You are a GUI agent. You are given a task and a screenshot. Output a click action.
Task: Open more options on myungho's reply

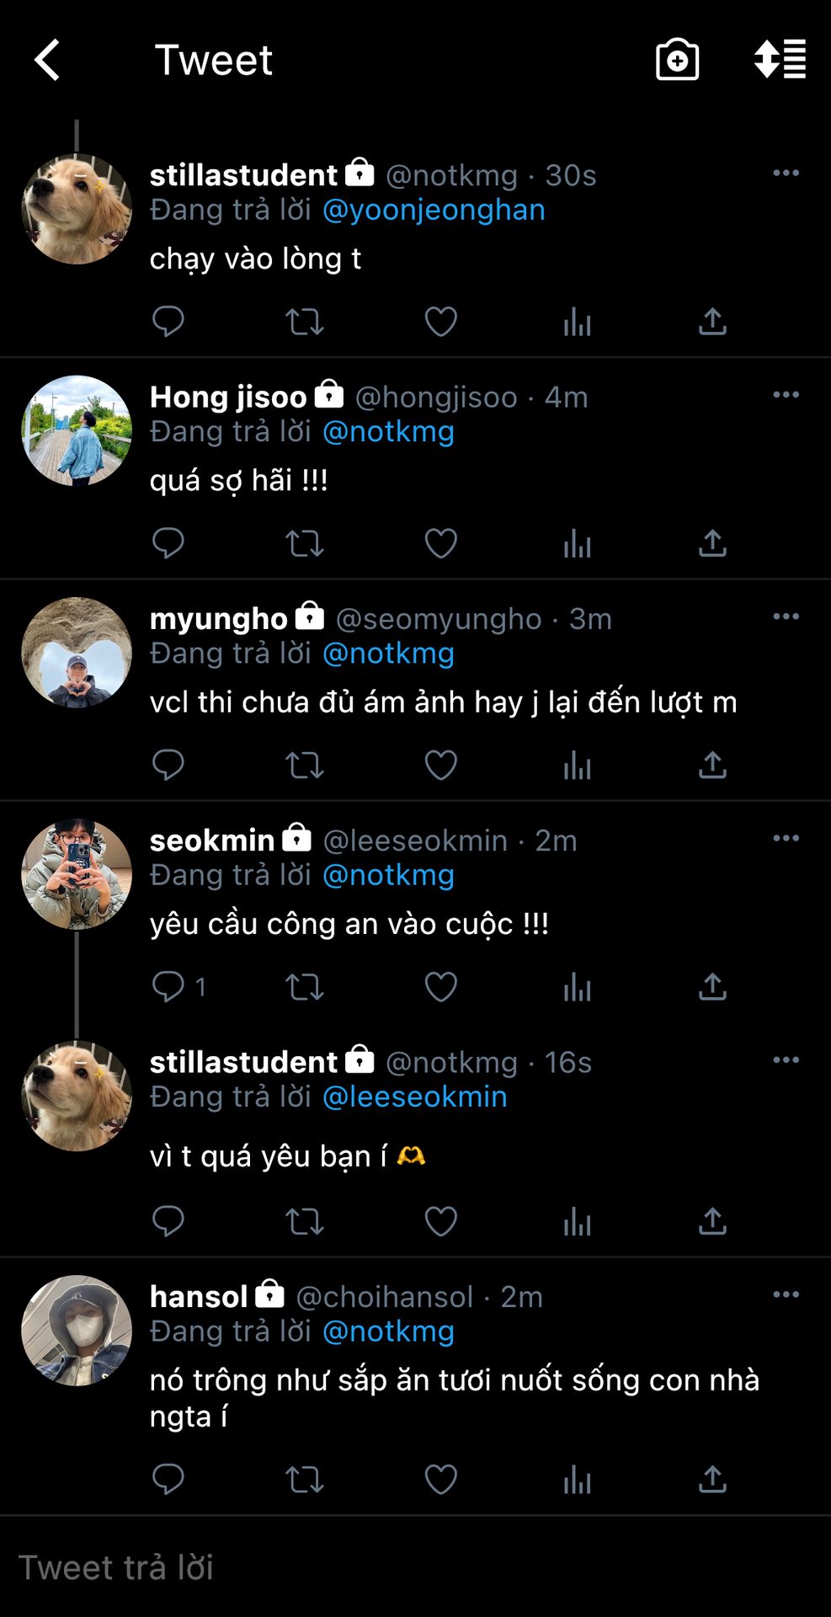tap(786, 616)
